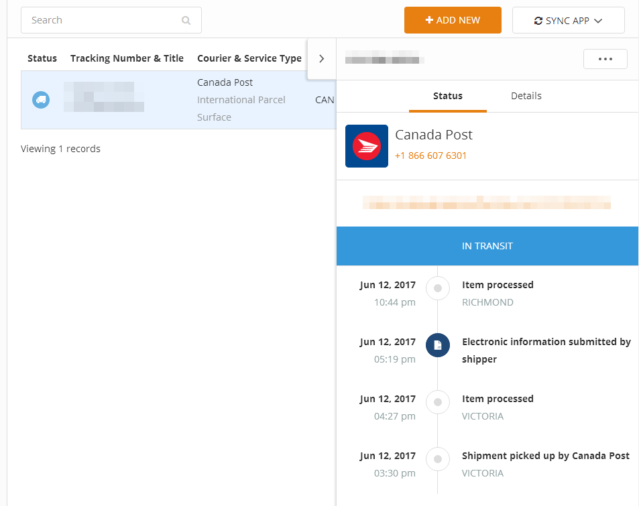Viewport: 639px width, 506px height.
Task: Click the RICHMOND location text
Action: [x=487, y=302]
